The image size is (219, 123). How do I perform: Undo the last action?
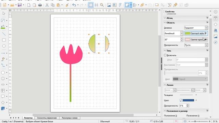click(74, 5)
